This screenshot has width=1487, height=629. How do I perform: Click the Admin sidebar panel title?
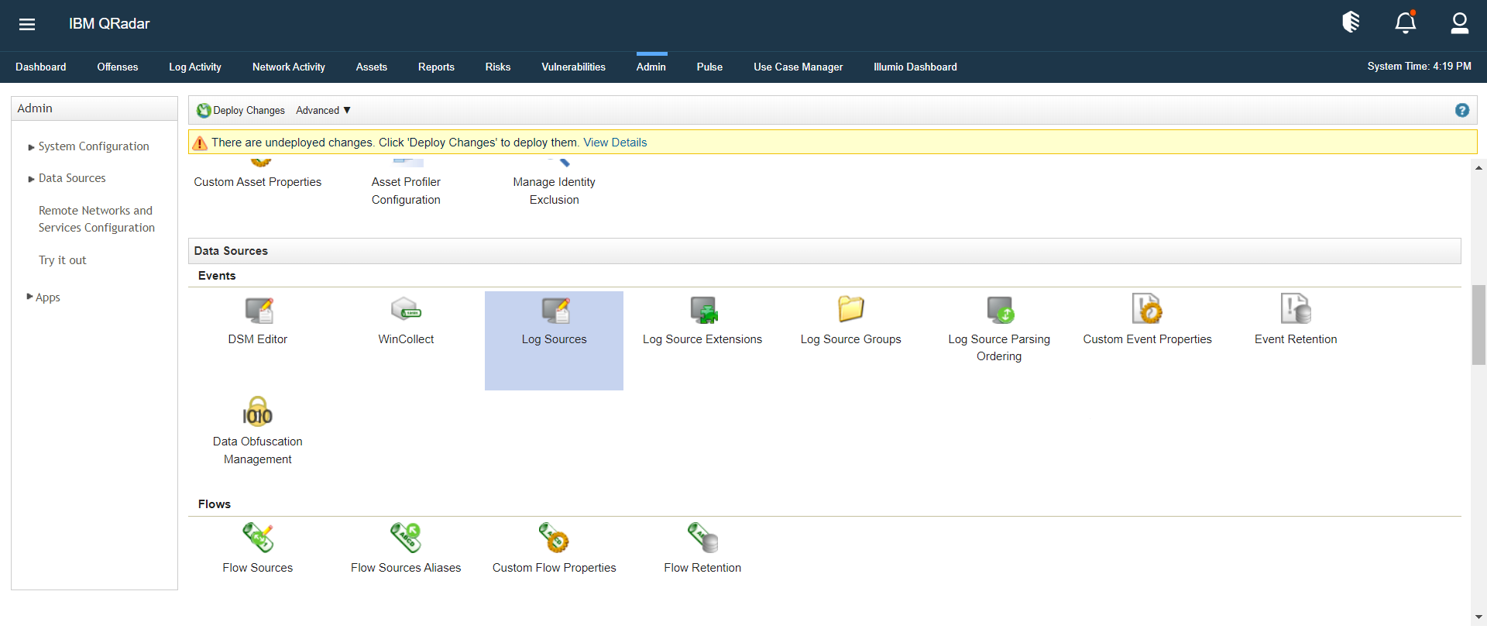pos(35,108)
